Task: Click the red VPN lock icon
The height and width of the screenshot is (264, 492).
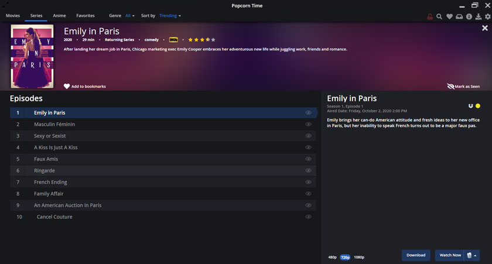Action: coord(430,16)
